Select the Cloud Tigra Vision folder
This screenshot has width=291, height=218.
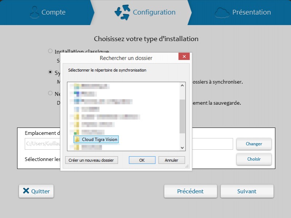(99, 140)
